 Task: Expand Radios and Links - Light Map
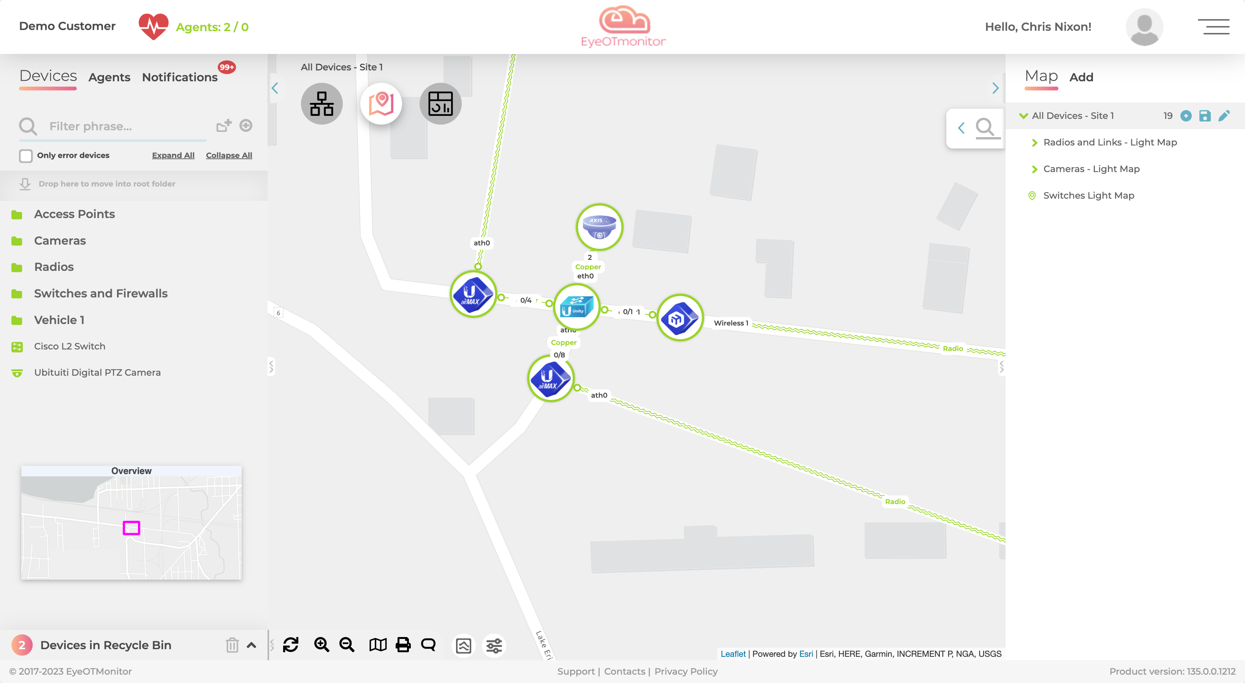click(x=1034, y=142)
